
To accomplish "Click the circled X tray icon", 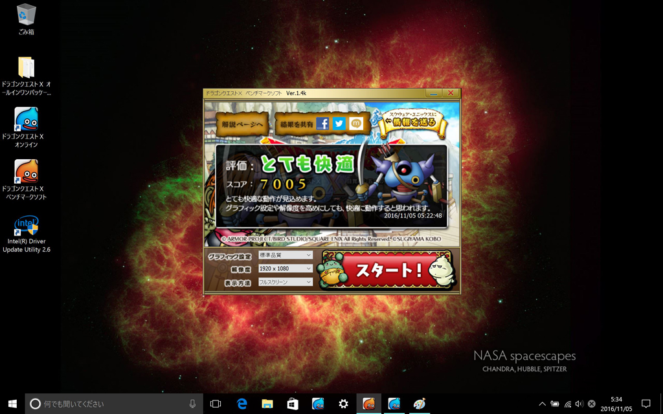I will [x=592, y=404].
